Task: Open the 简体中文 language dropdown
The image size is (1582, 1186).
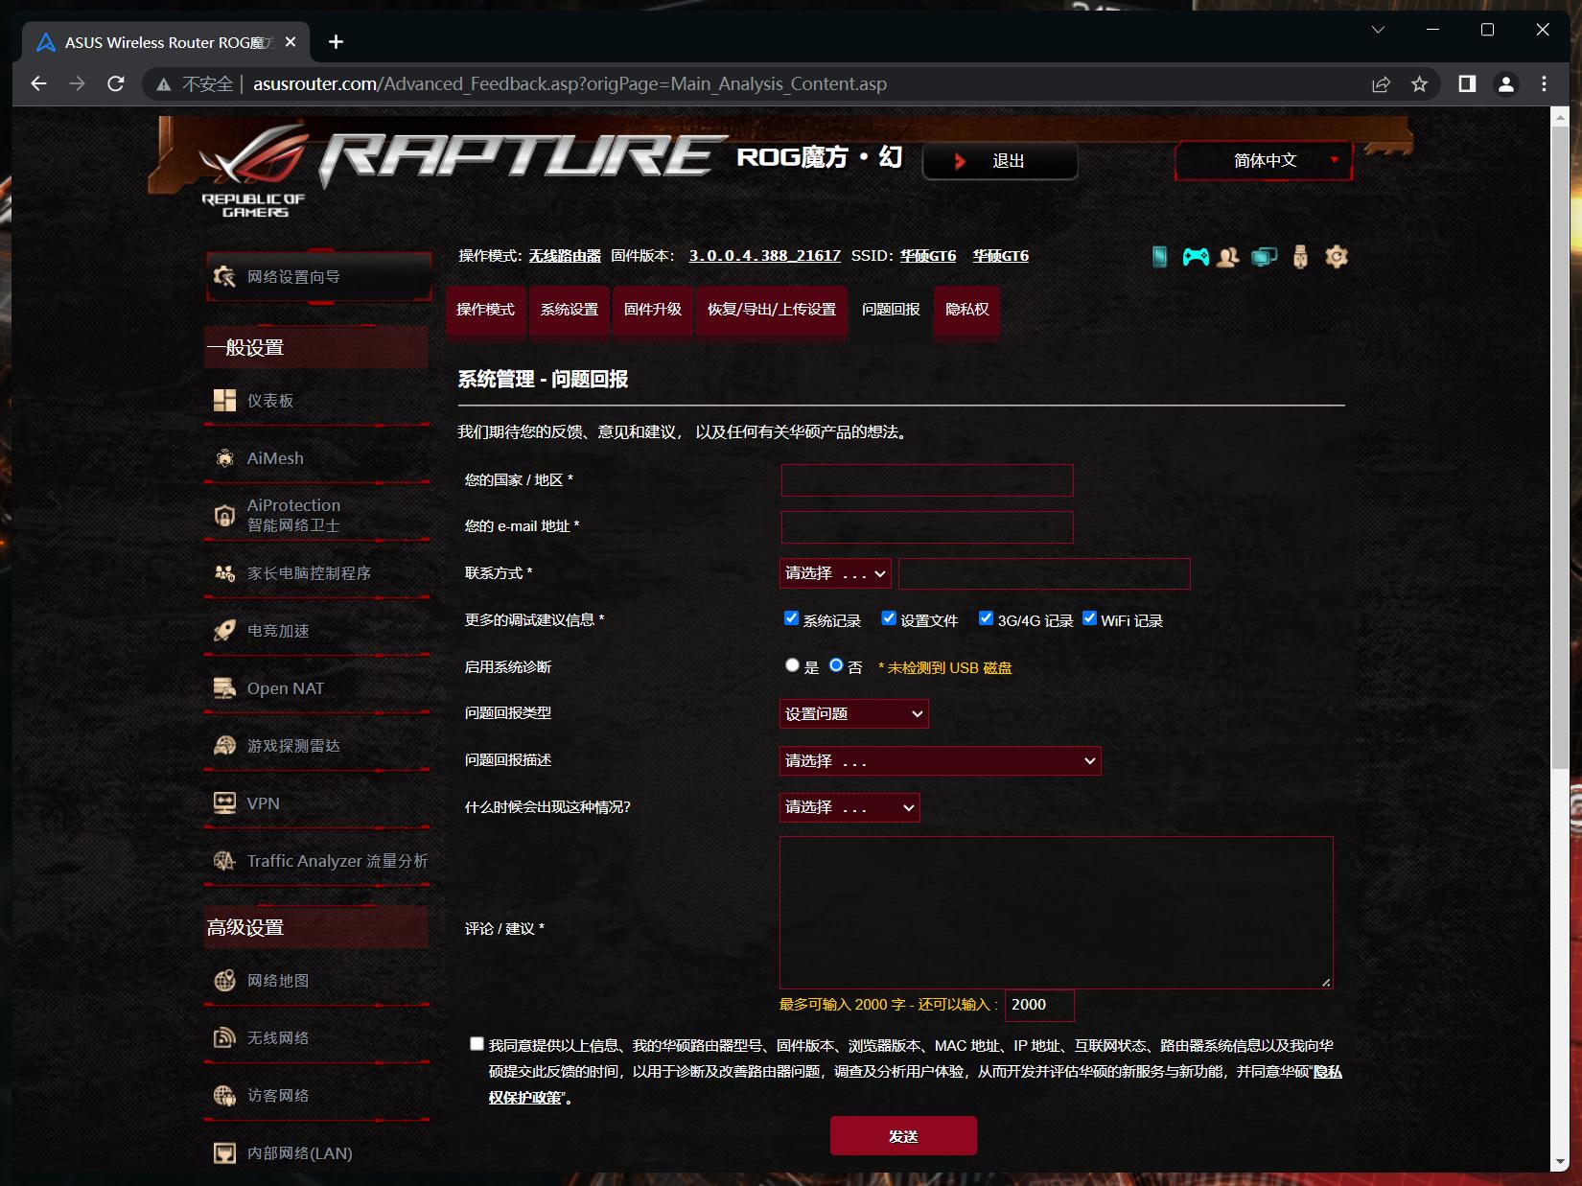Action: tap(1264, 160)
